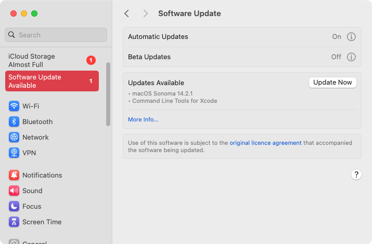Image resolution: width=372 pixels, height=244 pixels.
Task: Select the Screen Time hourglass icon
Action: 14,222
